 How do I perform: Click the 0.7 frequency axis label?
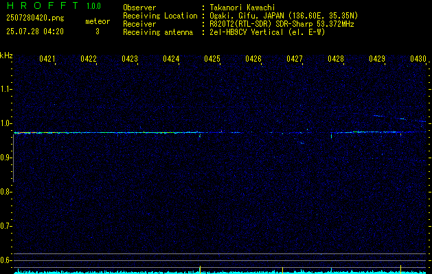(5, 226)
